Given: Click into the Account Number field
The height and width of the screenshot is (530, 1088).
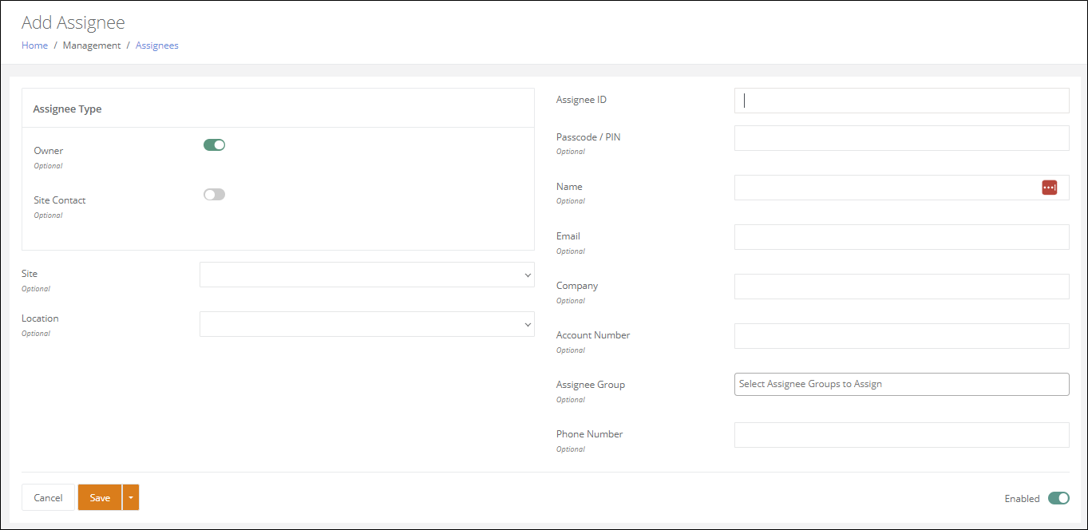Looking at the screenshot, I should pyautogui.click(x=901, y=336).
